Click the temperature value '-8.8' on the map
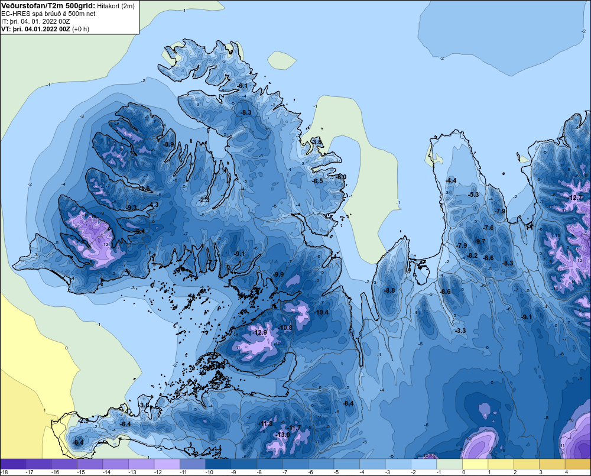Image resolution: width=591 pixels, height=476 pixels. 389,290
